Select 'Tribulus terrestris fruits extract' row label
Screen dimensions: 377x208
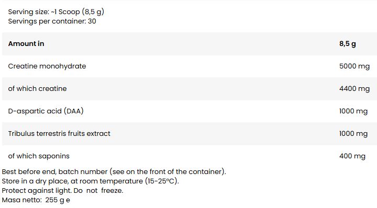tap(59, 133)
